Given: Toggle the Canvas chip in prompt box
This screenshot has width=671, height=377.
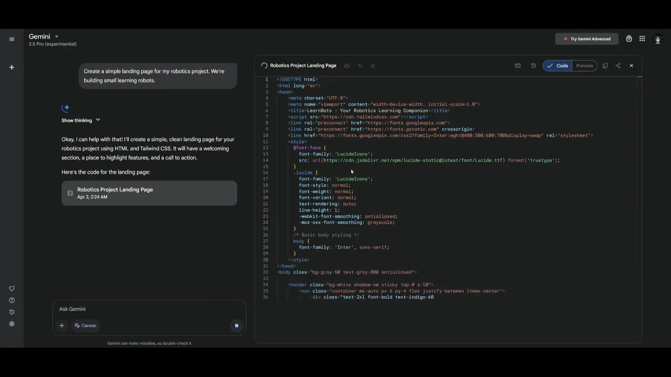Looking at the screenshot, I should pos(86,326).
